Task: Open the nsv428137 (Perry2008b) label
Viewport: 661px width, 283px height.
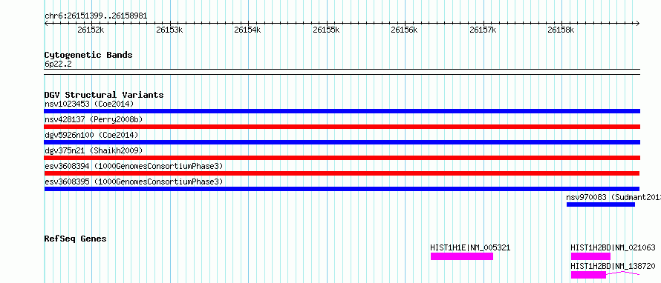Action: [x=94, y=119]
